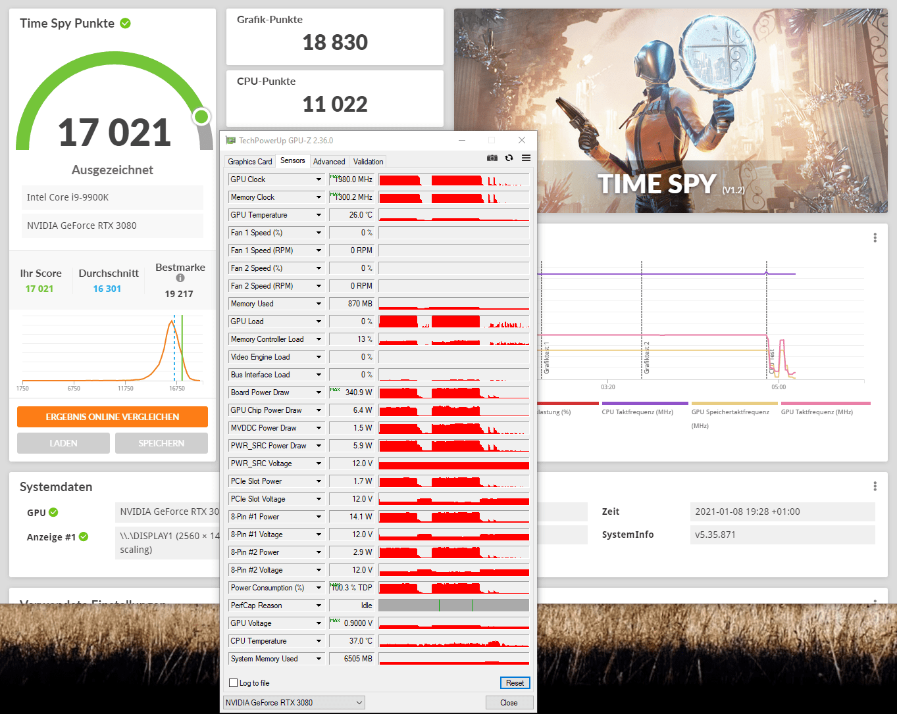Screen dimensions: 897x714
Task: Switch to the Validation tab
Action: click(x=368, y=162)
